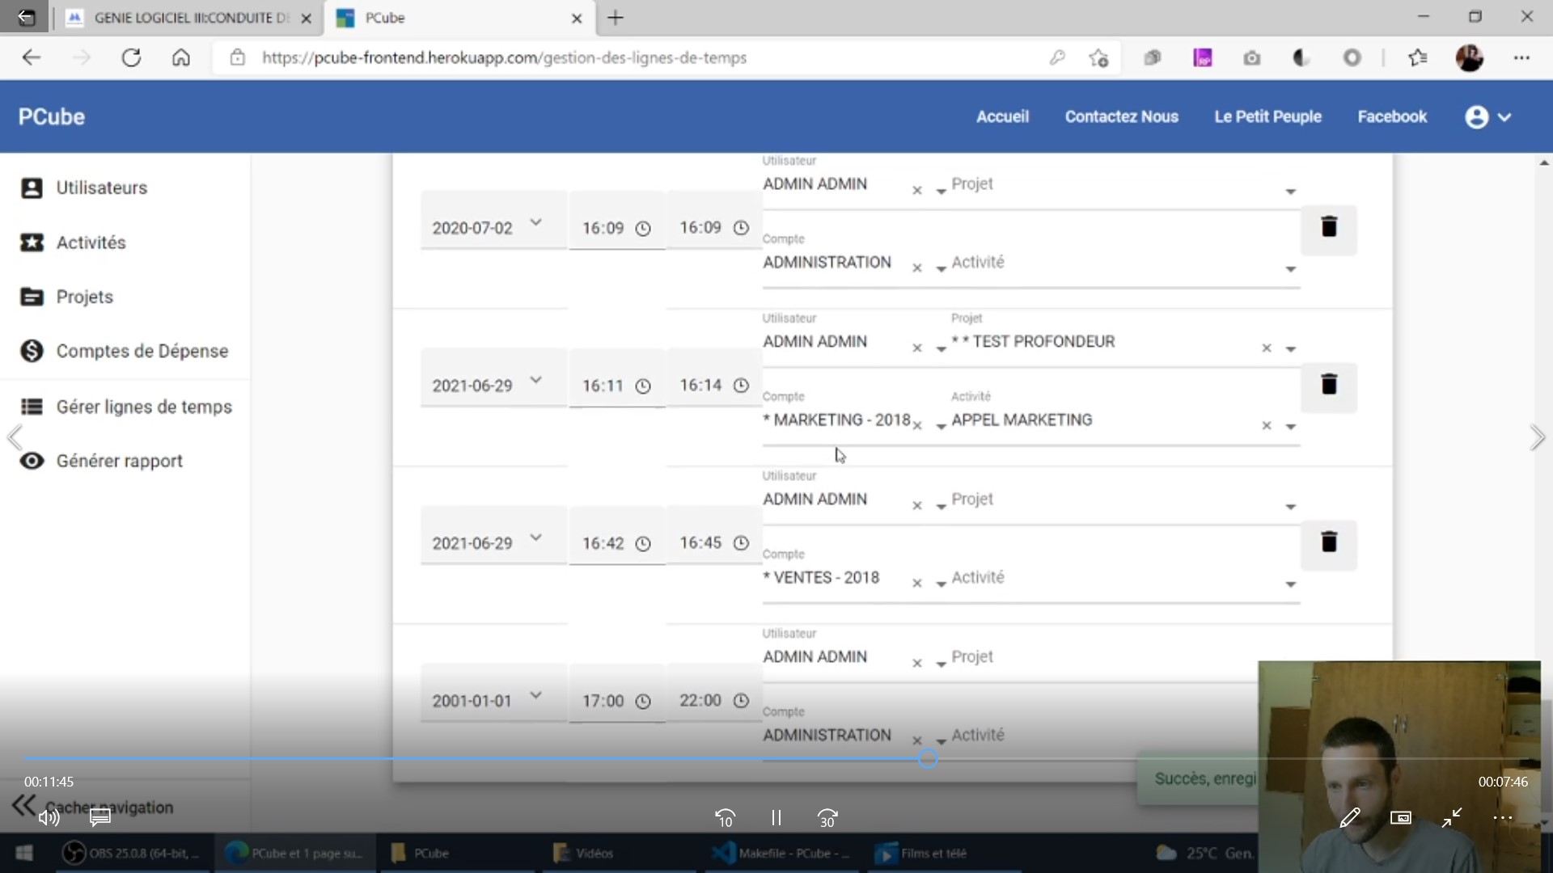This screenshot has height=873, width=1553.
Task: Go to next item arrow on right
Action: point(1537,437)
